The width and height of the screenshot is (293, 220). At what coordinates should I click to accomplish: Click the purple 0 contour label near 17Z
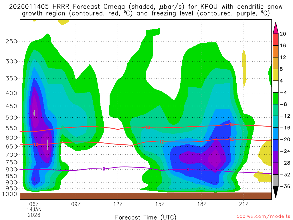coord(188,170)
